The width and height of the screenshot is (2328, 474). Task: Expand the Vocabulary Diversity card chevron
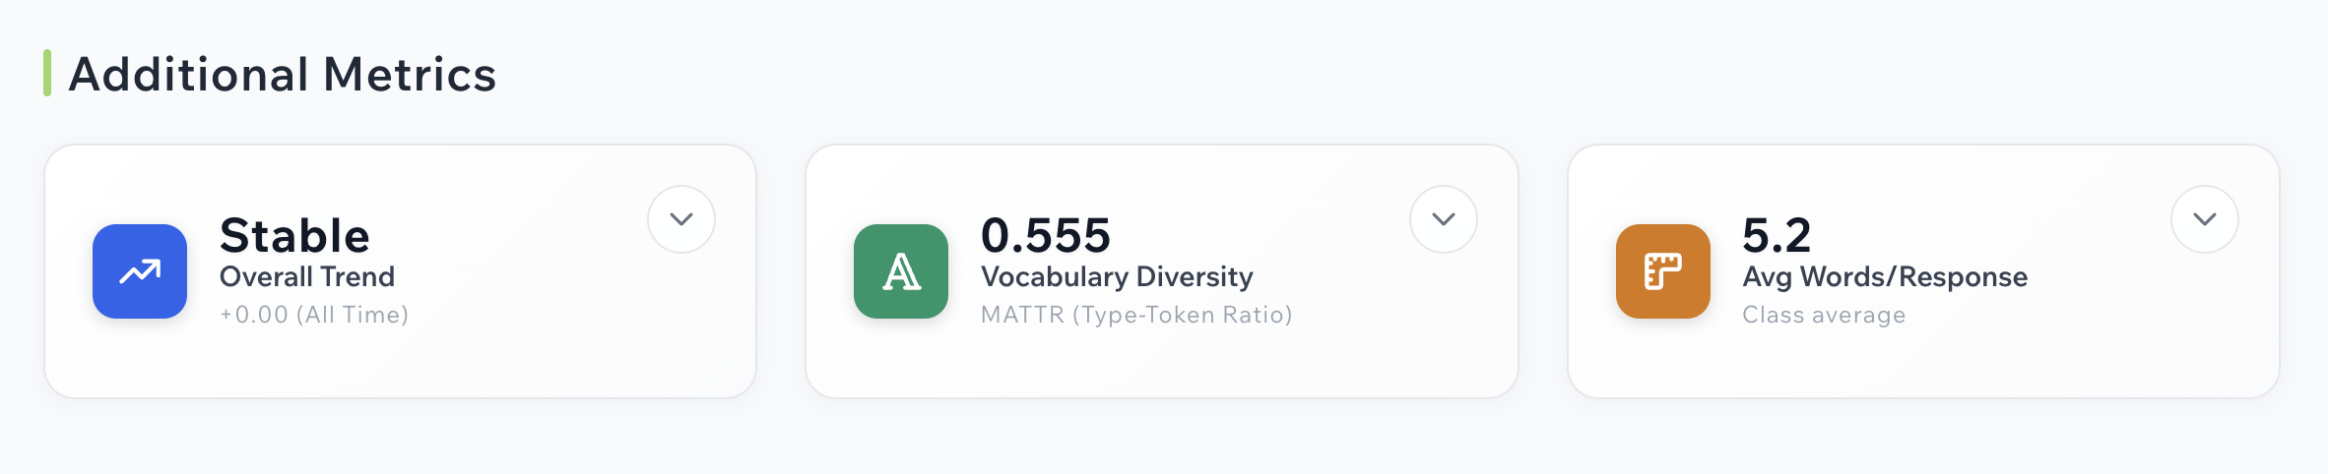[x=1444, y=219]
